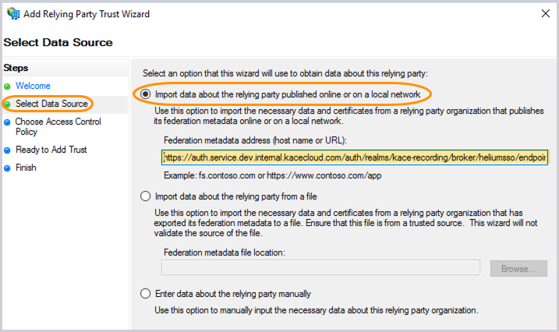559x332 pixels.
Task: Click the blue bullet beside Ready to Add Trust
Action: click(8, 150)
